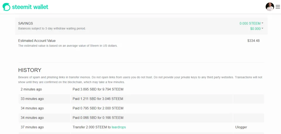Open the steemit wallet home link
The height and width of the screenshot is (134, 281).
[25, 7]
